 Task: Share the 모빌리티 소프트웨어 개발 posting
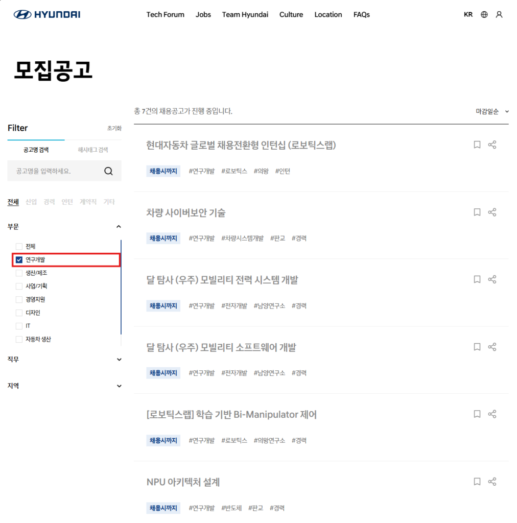click(492, 347)
